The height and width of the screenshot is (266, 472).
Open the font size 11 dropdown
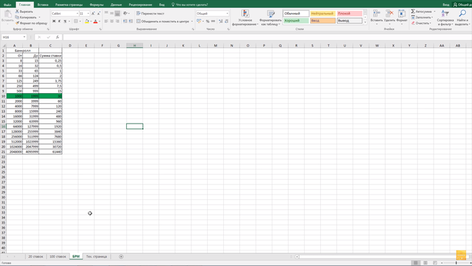click(88, 14)
